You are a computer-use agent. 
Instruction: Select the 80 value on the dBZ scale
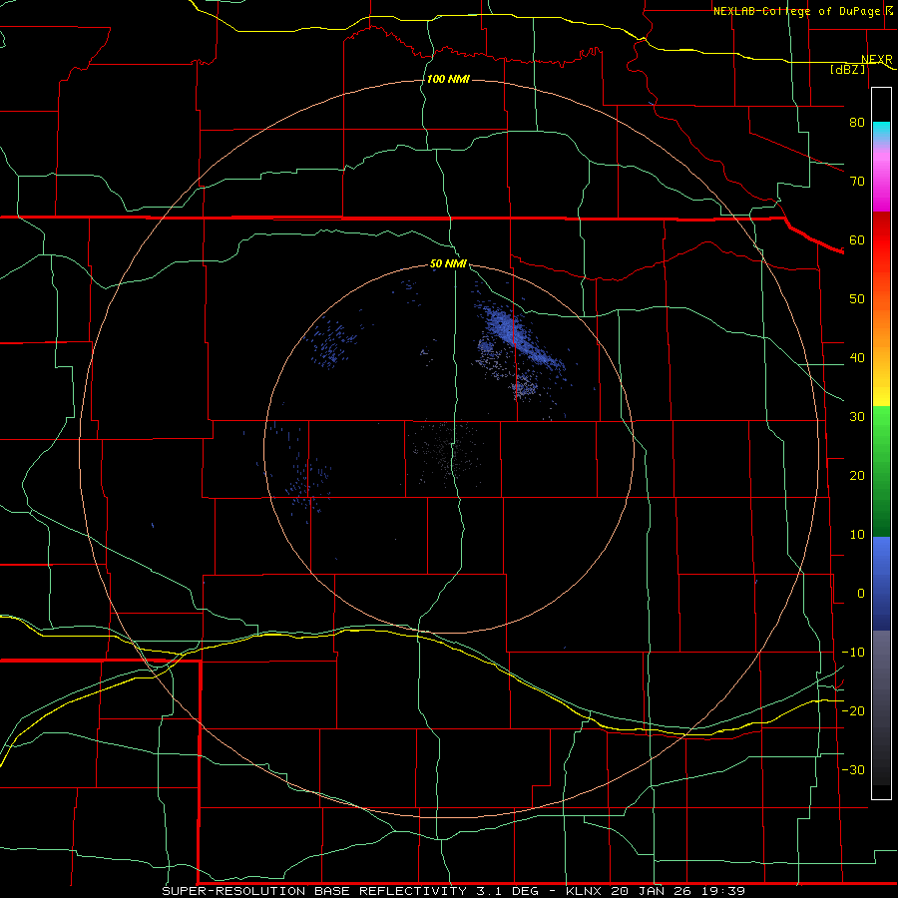point(857,122)
